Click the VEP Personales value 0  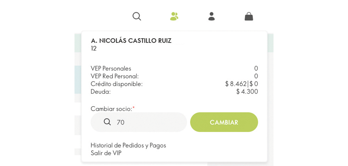(256, 68)
